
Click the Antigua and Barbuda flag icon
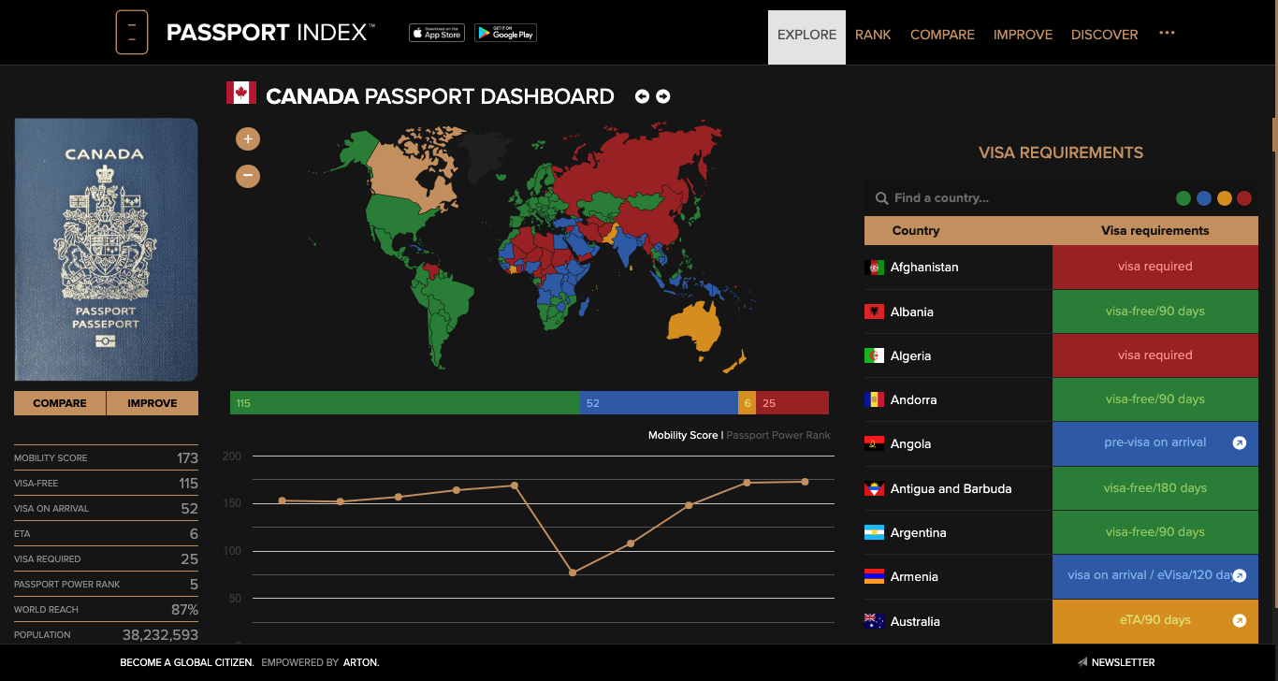click(875, 488)
